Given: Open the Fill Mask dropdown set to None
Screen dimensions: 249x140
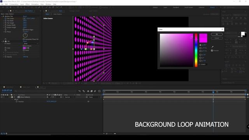Looking at the screenshot, I should click(31, 44).
